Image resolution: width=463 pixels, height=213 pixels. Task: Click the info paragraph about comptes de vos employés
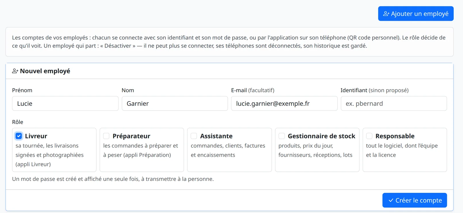pyautogui.click(x=229, y=42)
